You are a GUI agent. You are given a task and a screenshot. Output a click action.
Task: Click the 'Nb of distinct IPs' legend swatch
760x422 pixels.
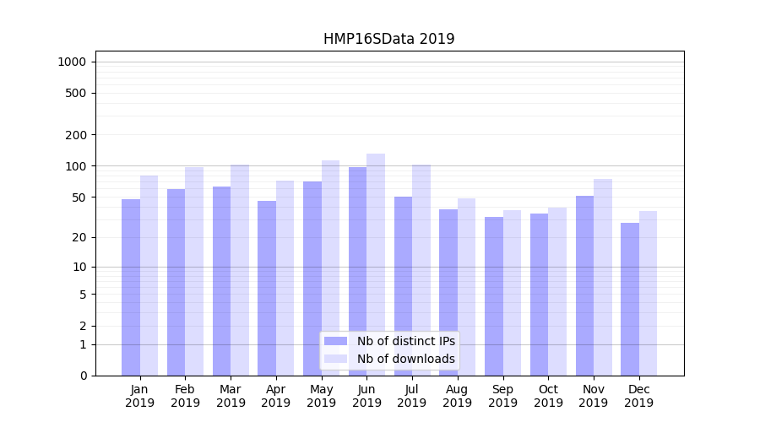point(335,341)
